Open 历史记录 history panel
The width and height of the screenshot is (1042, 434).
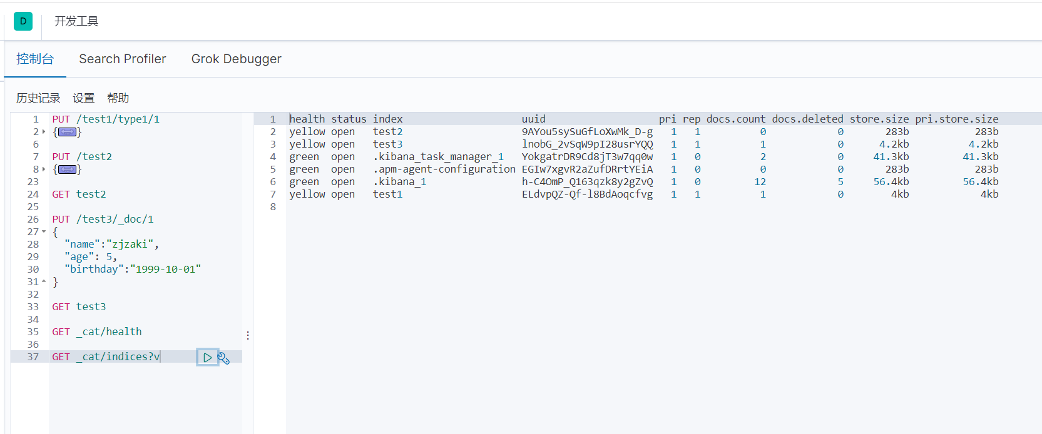(x=38, y=98)
